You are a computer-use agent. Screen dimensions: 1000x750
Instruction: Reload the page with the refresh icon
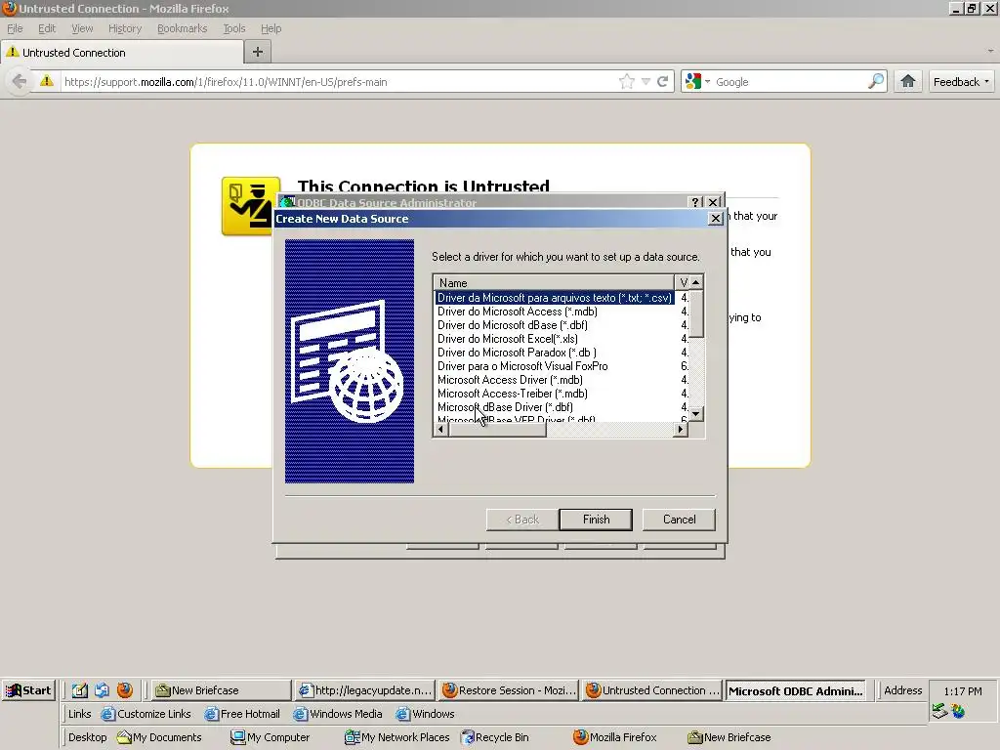663,82
